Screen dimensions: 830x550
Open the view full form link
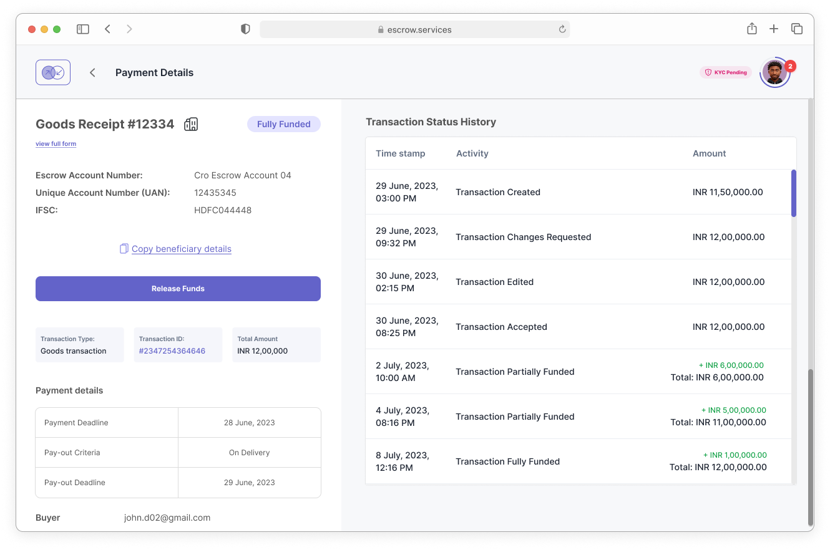[x=56, y=144]
